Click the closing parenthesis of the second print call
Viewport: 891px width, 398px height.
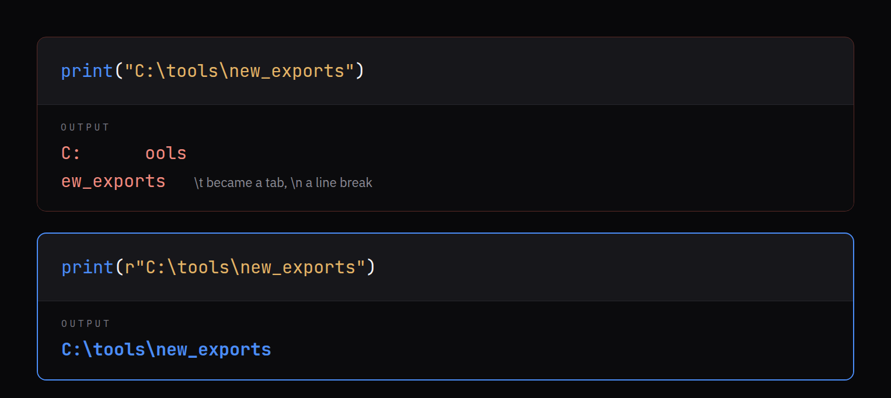coord(370,267)
